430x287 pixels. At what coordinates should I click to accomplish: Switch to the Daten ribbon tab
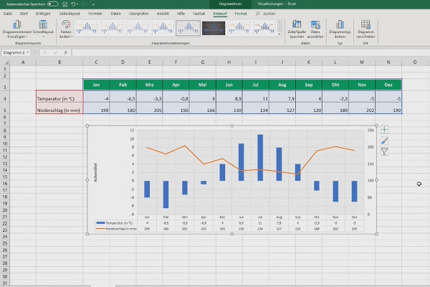pos(115,14)
